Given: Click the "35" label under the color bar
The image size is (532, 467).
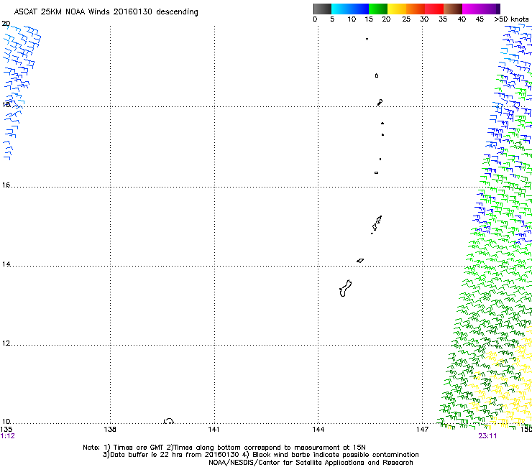Looking at the screenshot, I should click(x=443, y=19).
